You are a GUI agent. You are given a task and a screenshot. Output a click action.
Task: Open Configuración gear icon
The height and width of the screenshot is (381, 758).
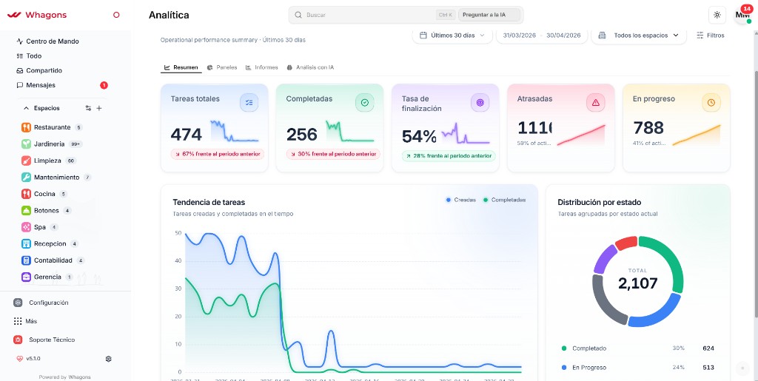click(x=18, y=303)
